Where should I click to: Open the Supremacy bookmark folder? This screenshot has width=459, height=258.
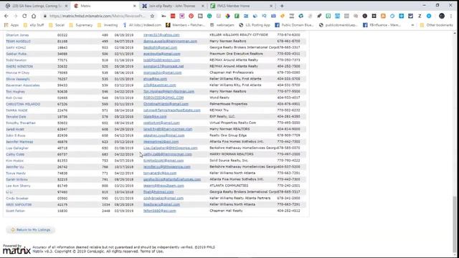pos(81,25)
